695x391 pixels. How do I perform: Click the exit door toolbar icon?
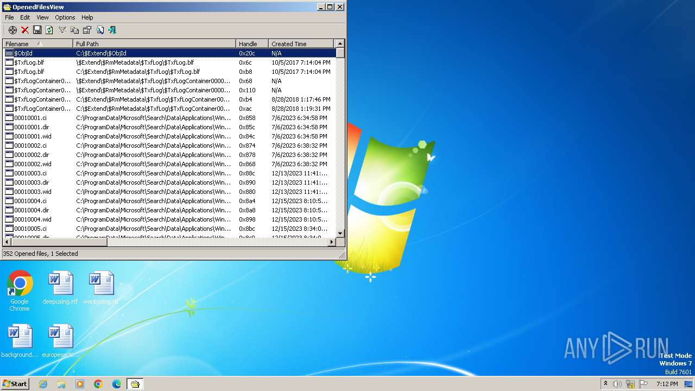click(x=112, y=30)
